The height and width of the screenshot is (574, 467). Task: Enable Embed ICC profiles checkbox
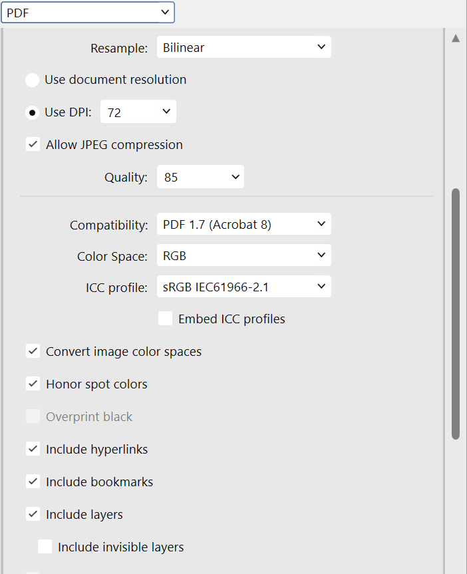pos(165,319)
